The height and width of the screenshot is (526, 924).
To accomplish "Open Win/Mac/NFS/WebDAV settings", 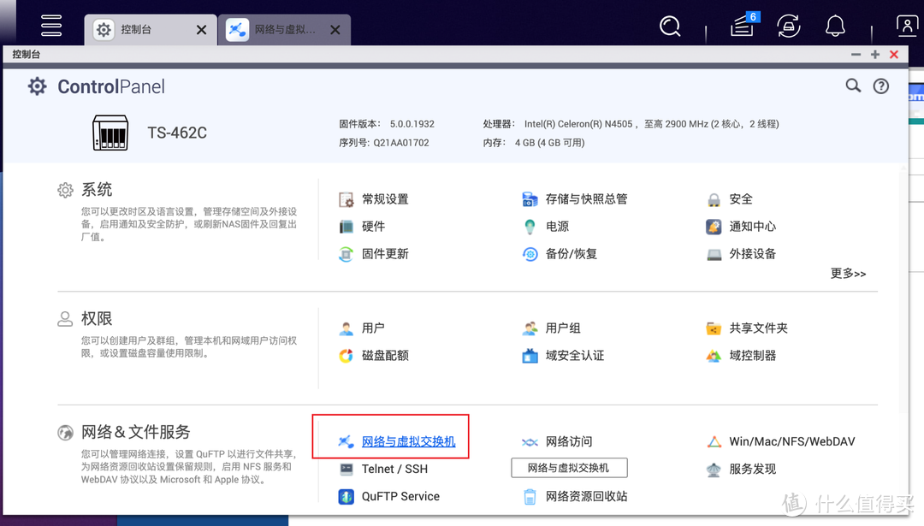I will 791,442.
